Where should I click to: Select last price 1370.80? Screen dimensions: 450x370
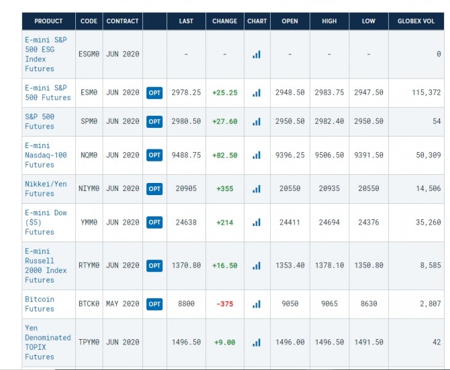tap(186, 265)
